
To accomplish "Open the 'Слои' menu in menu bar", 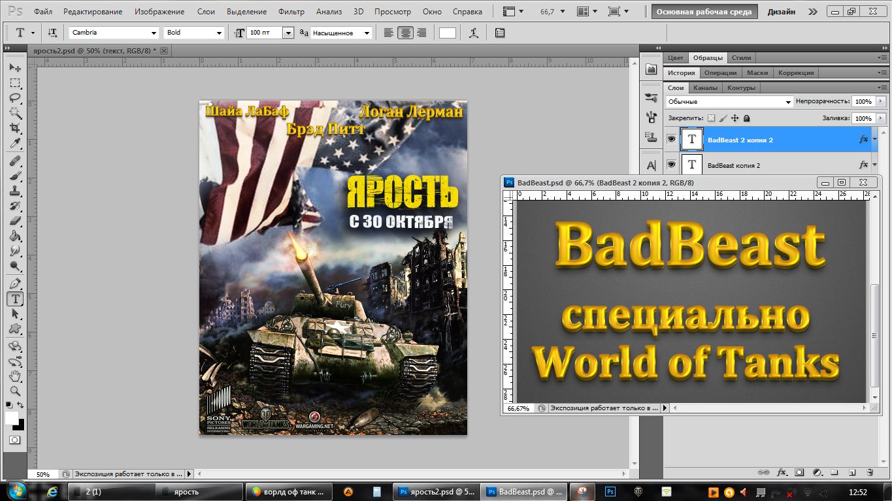I will point(206,12).
